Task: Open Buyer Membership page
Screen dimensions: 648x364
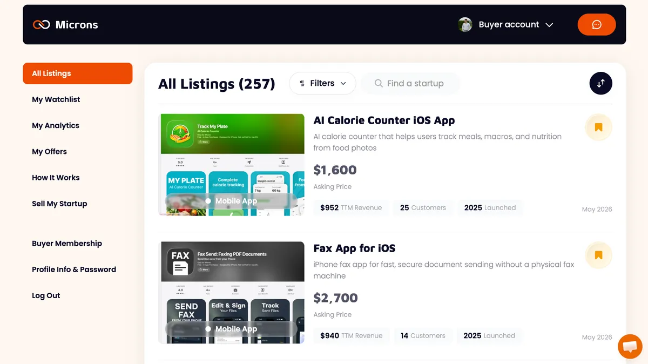Action: (67, 244)
